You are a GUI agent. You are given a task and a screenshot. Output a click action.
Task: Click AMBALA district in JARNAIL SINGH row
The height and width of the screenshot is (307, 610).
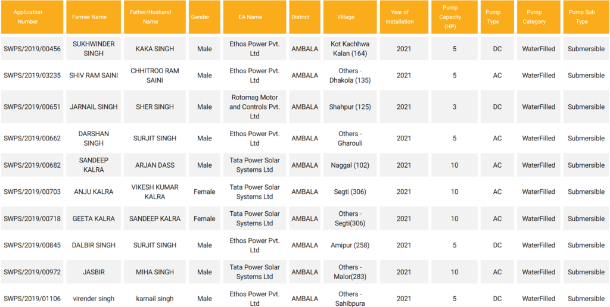coord(305,107)
